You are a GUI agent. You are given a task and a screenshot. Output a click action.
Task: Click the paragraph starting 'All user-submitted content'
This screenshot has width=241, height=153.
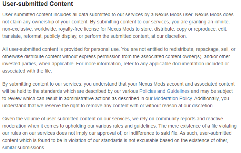click(x=119, y=60)
